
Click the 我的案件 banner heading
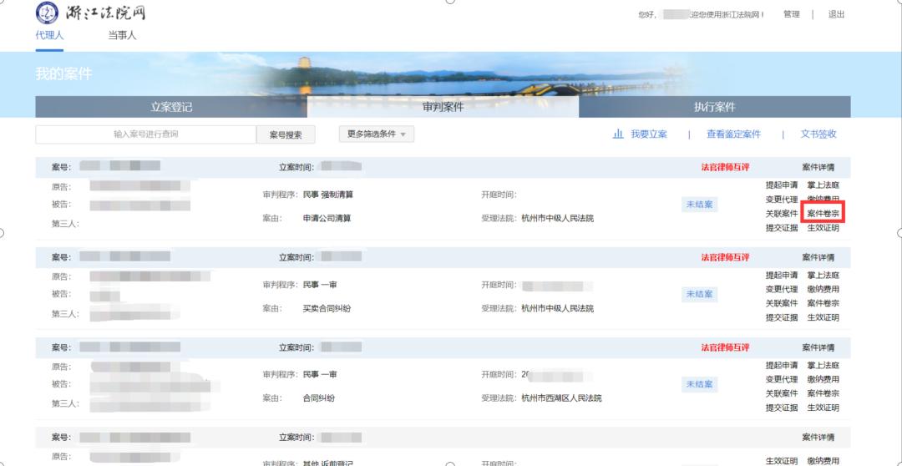tap(63, 74)
